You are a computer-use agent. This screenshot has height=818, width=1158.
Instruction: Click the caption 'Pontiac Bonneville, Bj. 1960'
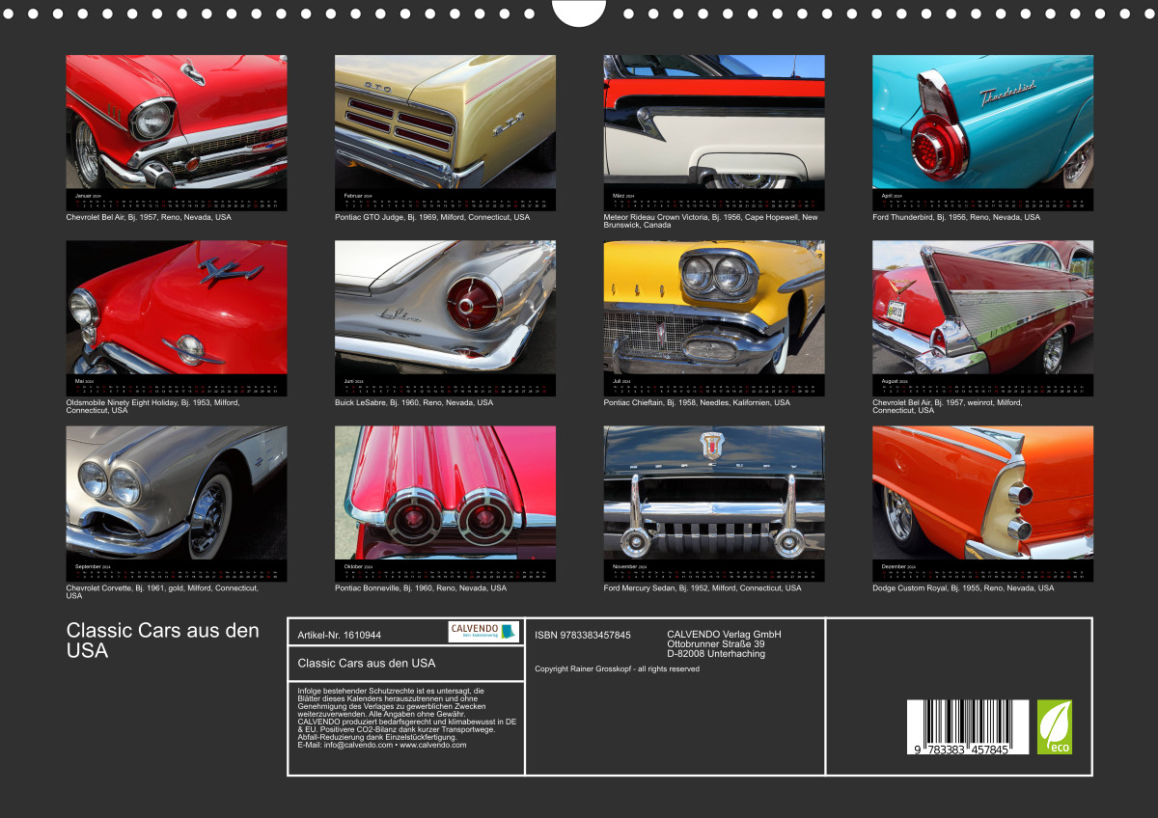coord(421,587)
